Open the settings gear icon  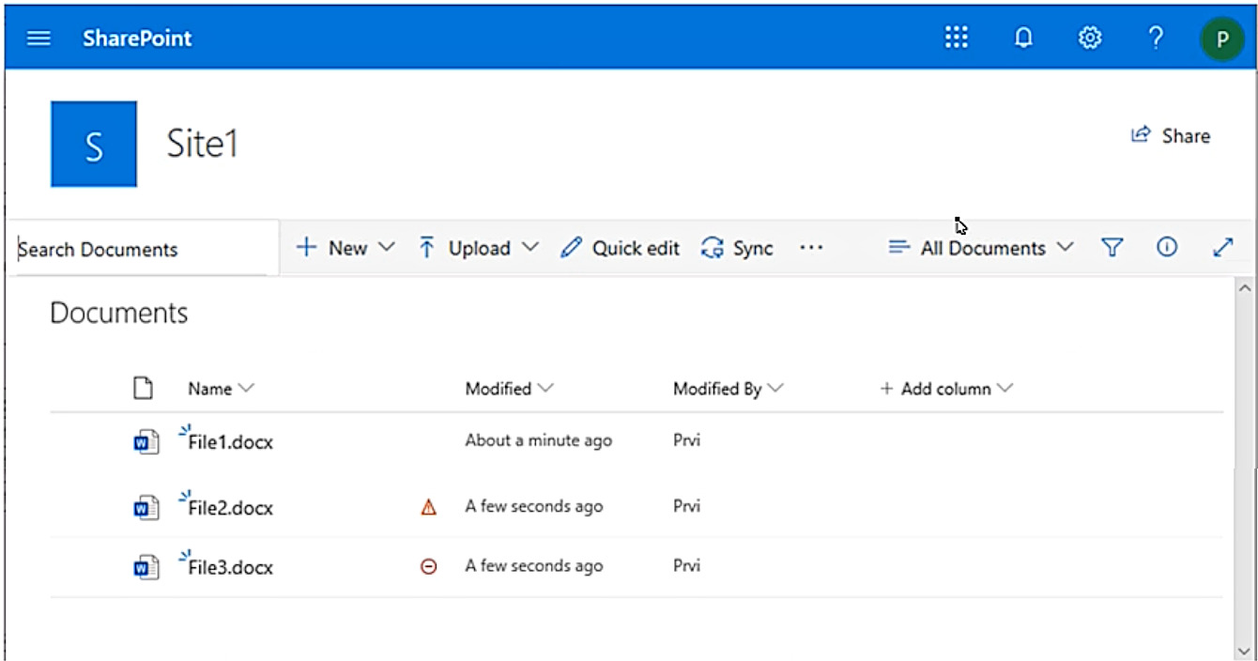(1089, 38)
